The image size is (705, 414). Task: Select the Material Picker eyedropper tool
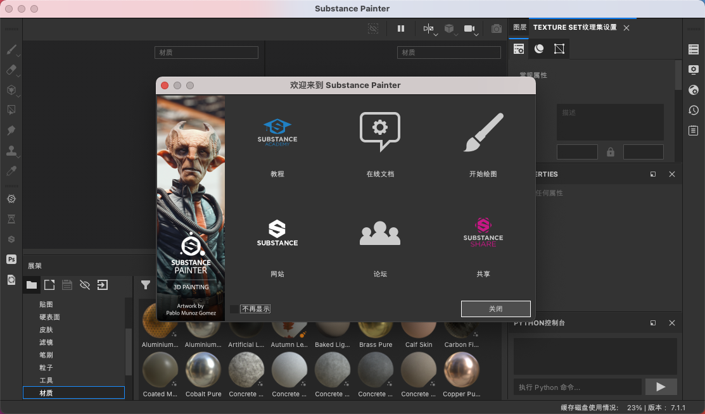tap(11, 170)
